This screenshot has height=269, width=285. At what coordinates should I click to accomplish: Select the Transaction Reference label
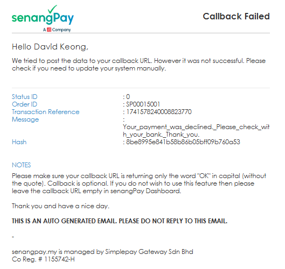pyautogui.click(x=46, y=112)
